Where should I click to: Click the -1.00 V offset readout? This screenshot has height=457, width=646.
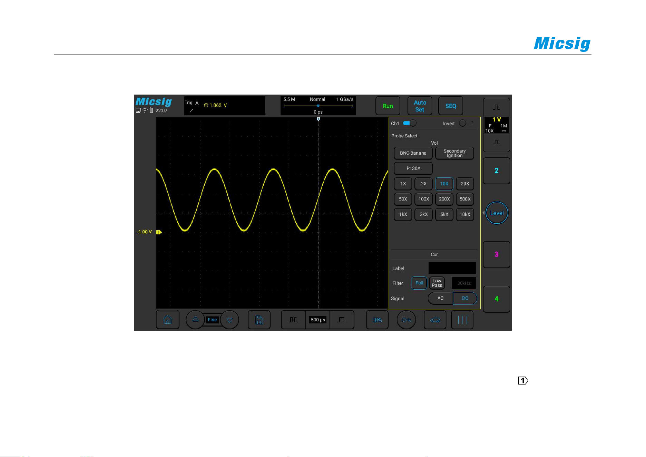point(144,232)
